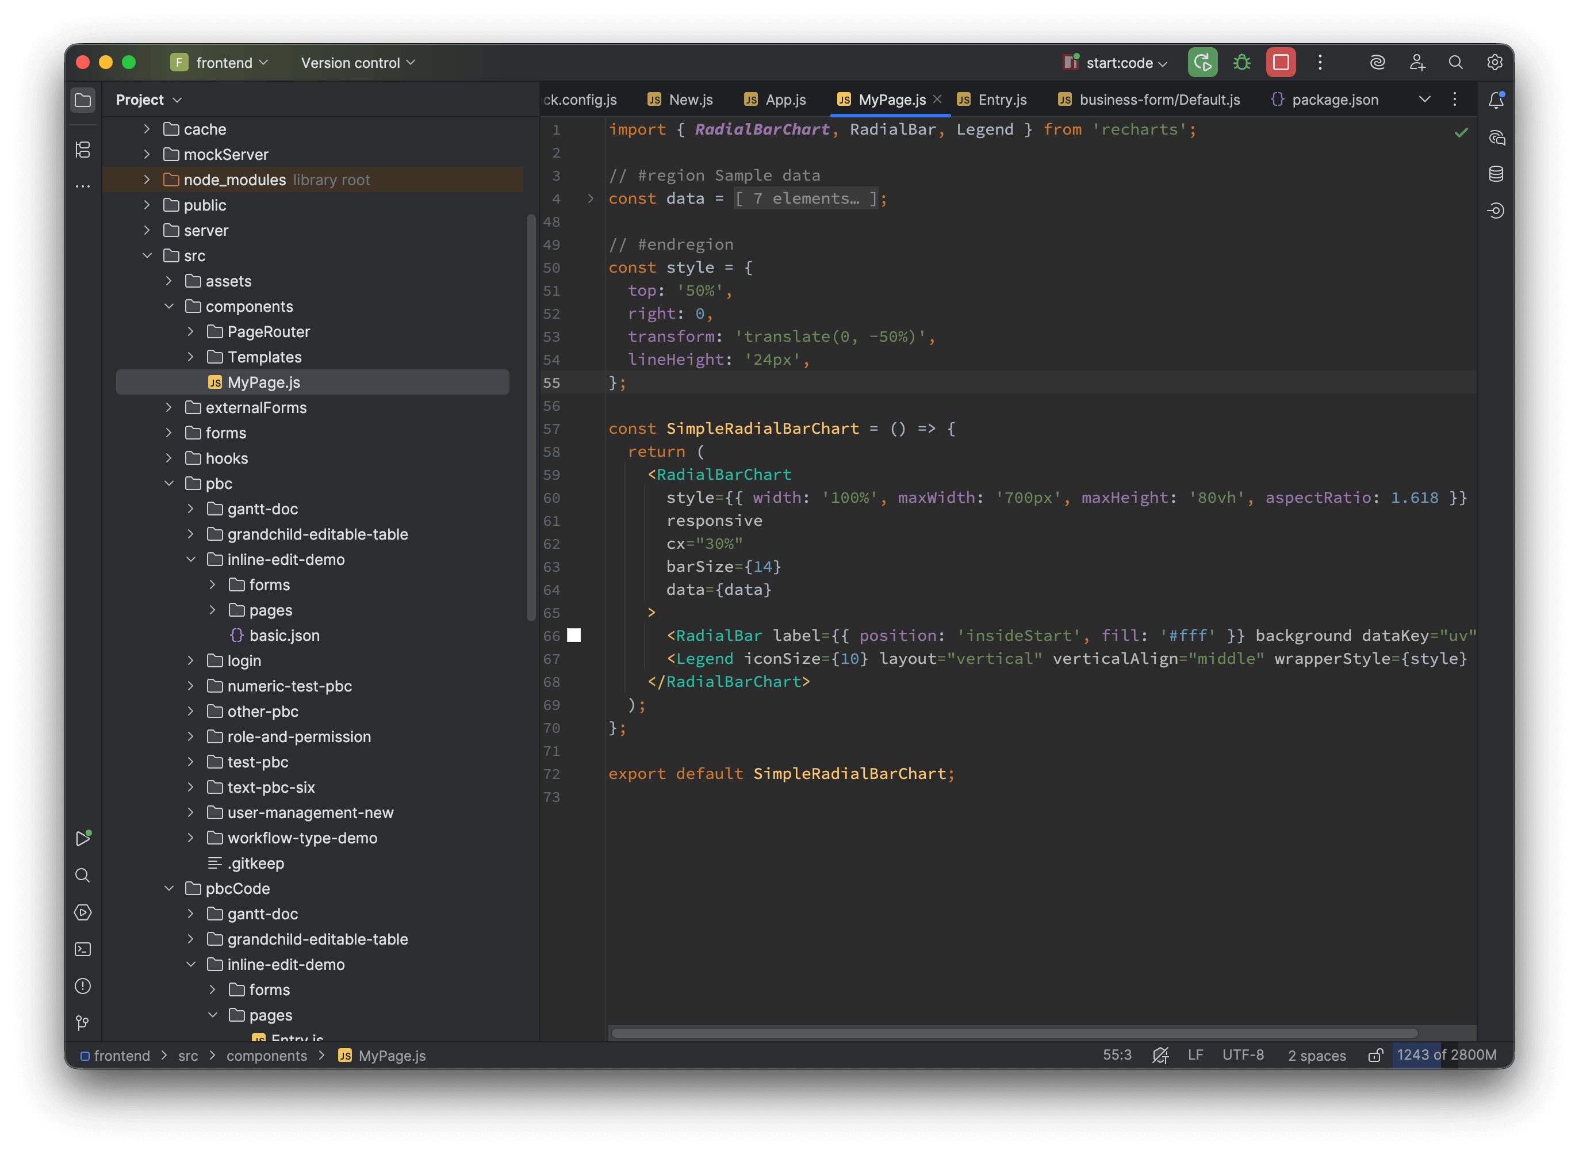Viewport: 1579px width, 1154px height.
Task: Change UTF-8 file encoding
Action: point(1243,1056)
